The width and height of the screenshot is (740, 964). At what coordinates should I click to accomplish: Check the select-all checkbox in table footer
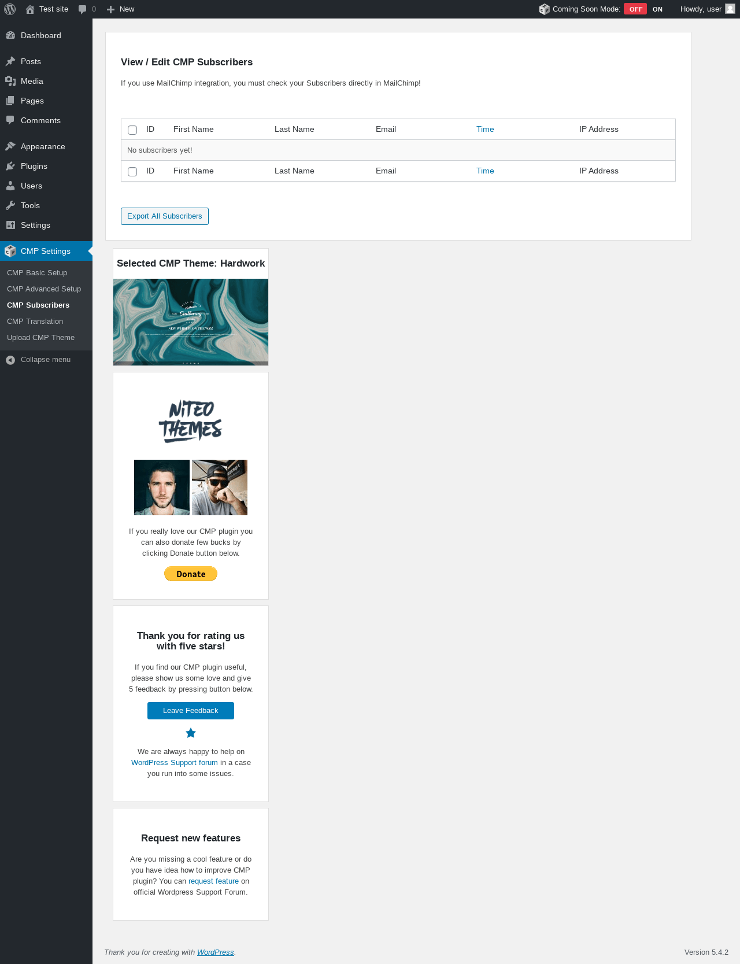(132, 172)
